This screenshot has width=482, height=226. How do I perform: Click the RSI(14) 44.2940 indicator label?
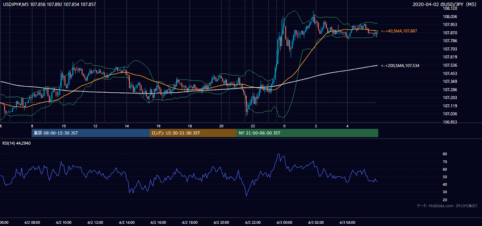tap(16, 143)
